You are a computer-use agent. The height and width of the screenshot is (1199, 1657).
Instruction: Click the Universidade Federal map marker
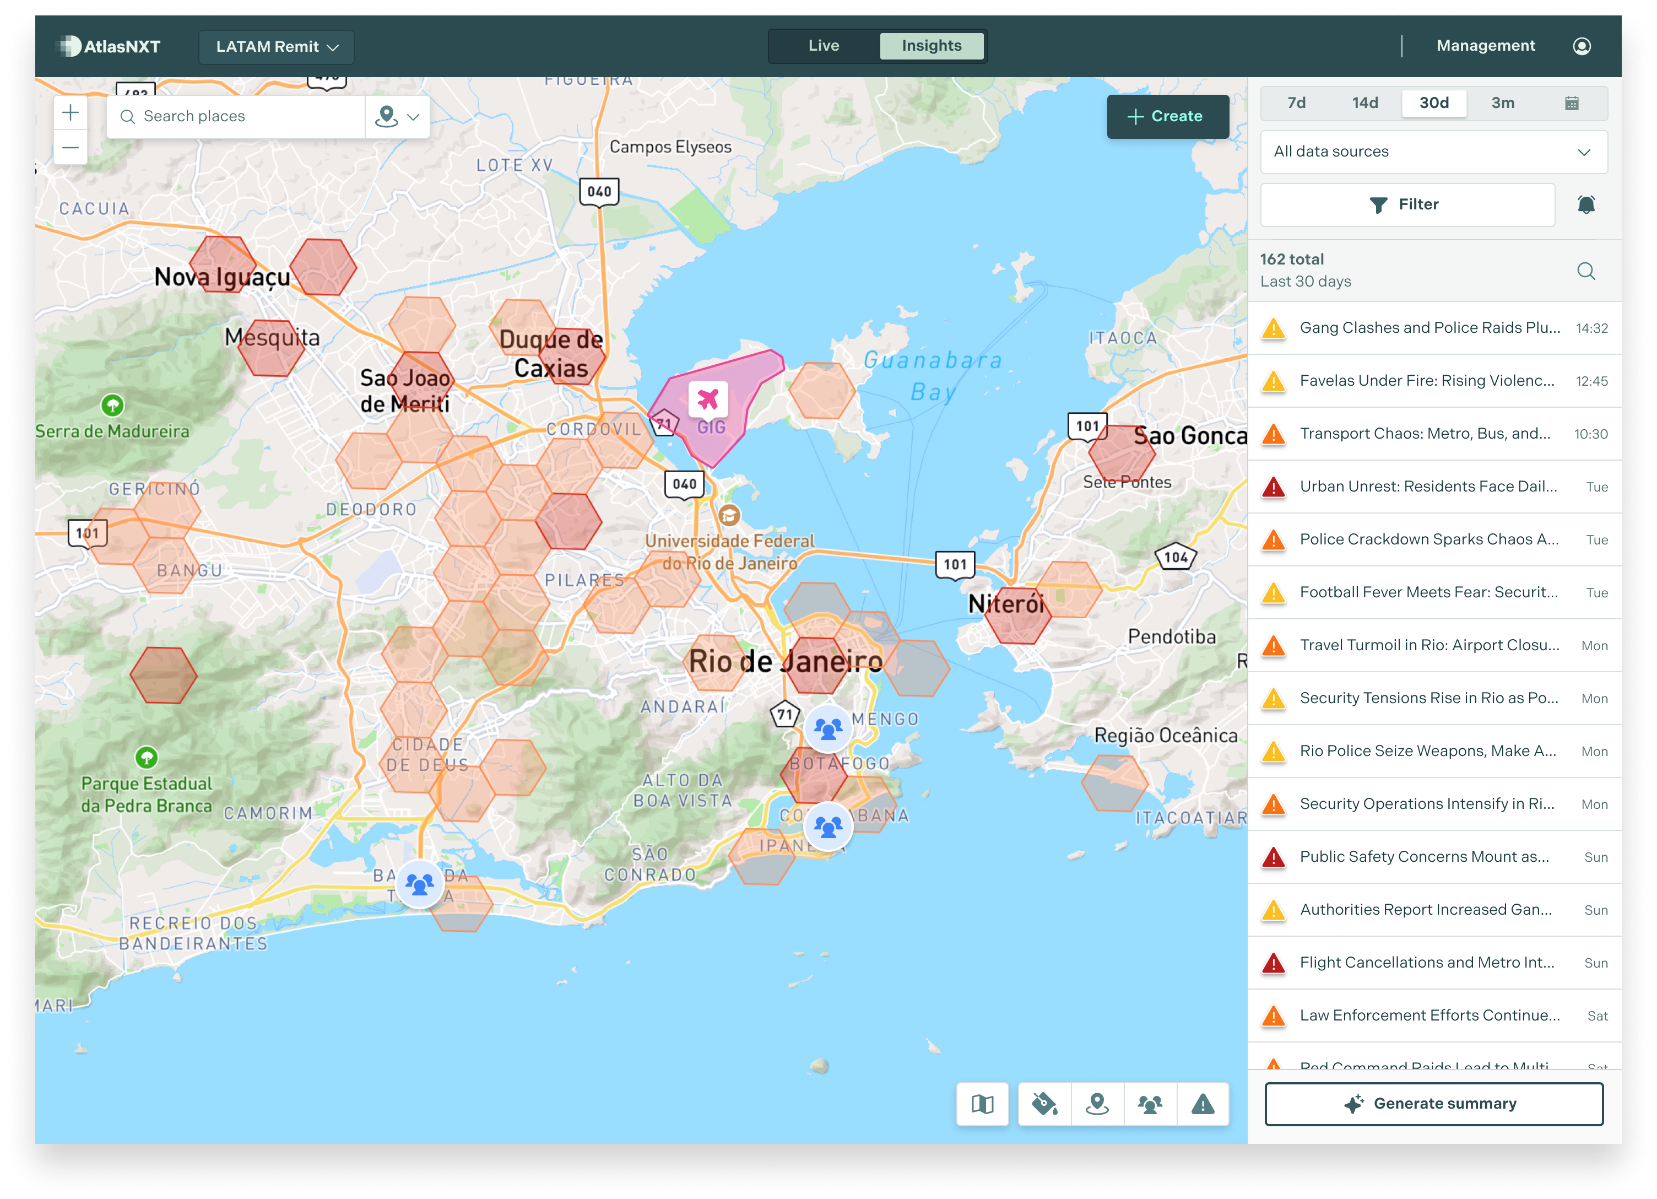[x=729, y=516]
